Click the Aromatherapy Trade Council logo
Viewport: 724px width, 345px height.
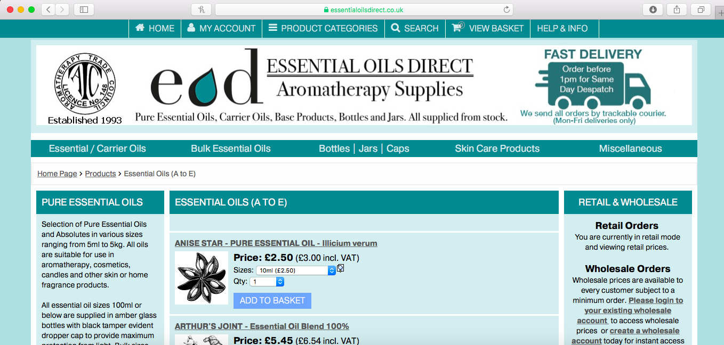pyautogui.click(x=85, y=84)
